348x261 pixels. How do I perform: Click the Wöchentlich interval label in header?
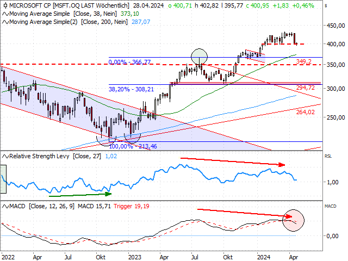113,5
